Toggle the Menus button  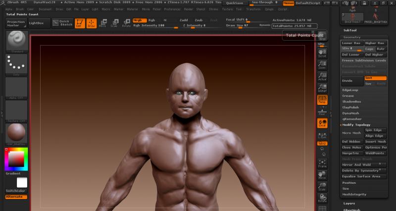pos(288,3)
